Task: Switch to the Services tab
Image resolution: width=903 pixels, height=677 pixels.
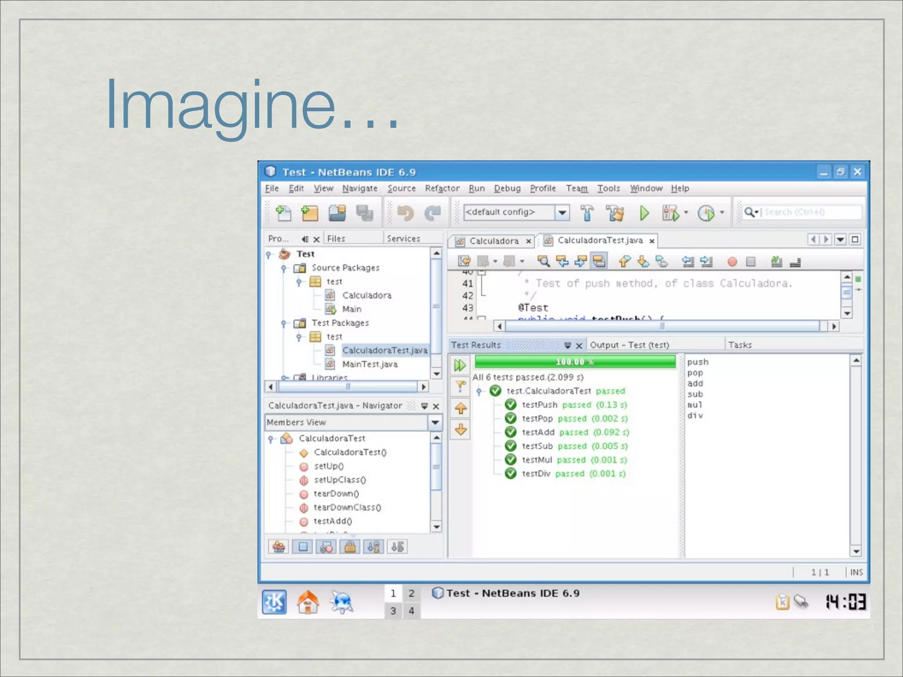Action: click(x=413, y=238)
